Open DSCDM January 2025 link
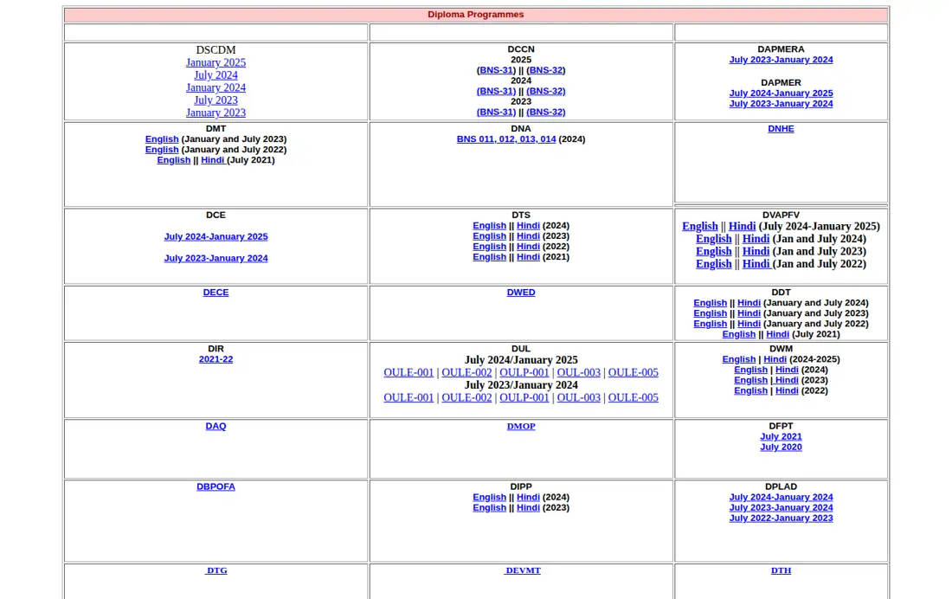This screenshot has width=952, height=599. coord(215,62)
